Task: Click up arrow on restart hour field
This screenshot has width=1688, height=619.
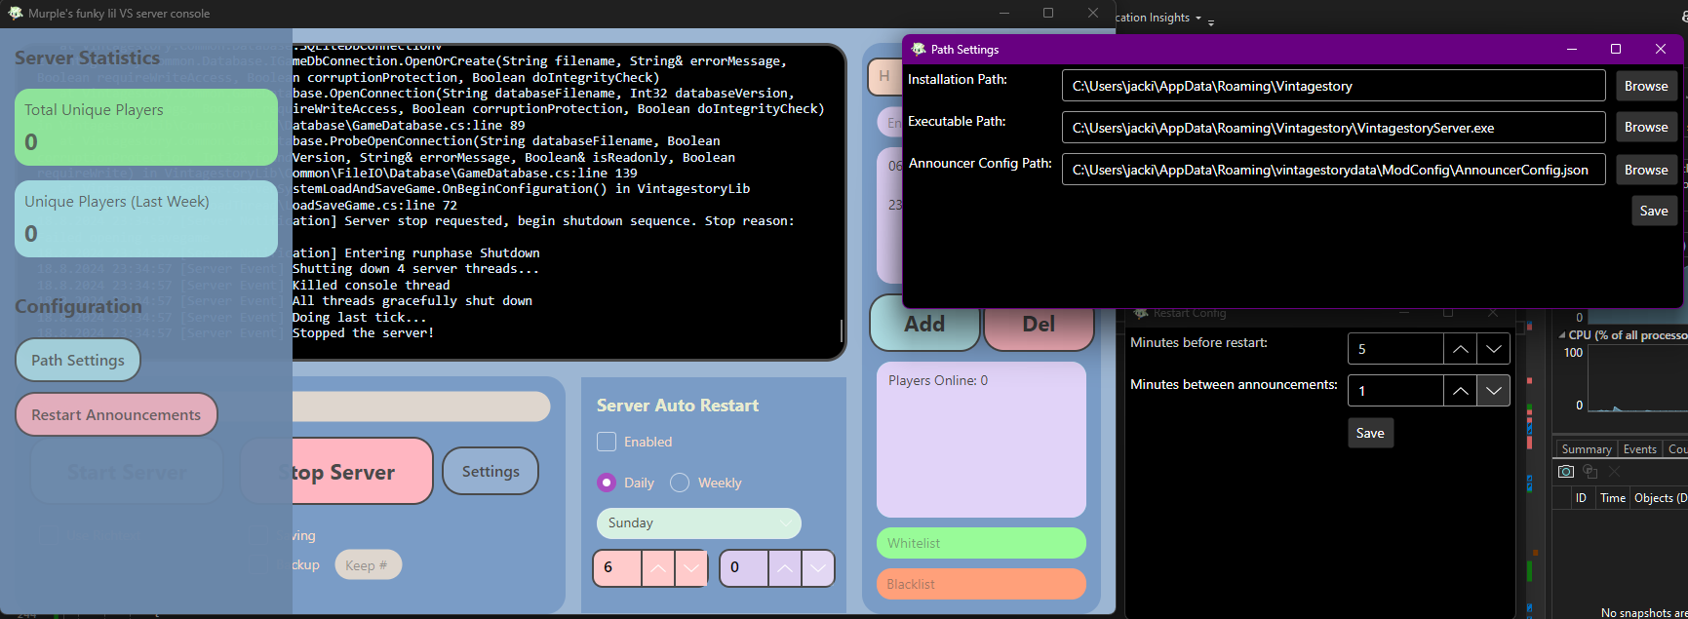Action: click(658, 568)
